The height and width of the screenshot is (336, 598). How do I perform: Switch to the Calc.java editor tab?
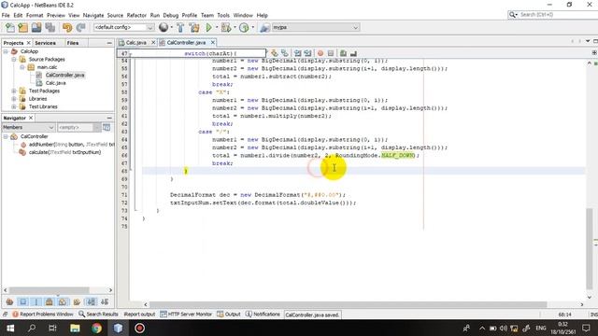pos(136,43)
